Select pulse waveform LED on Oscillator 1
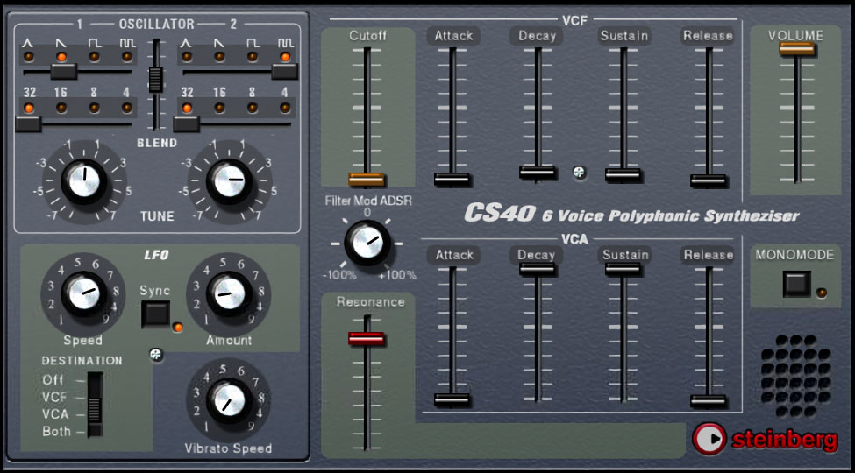 click(x=127, y=57)
